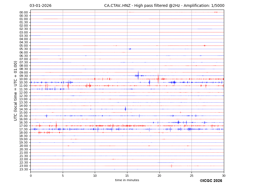Select the 00:00 time row label
The image size is (254, 191).
24,12
